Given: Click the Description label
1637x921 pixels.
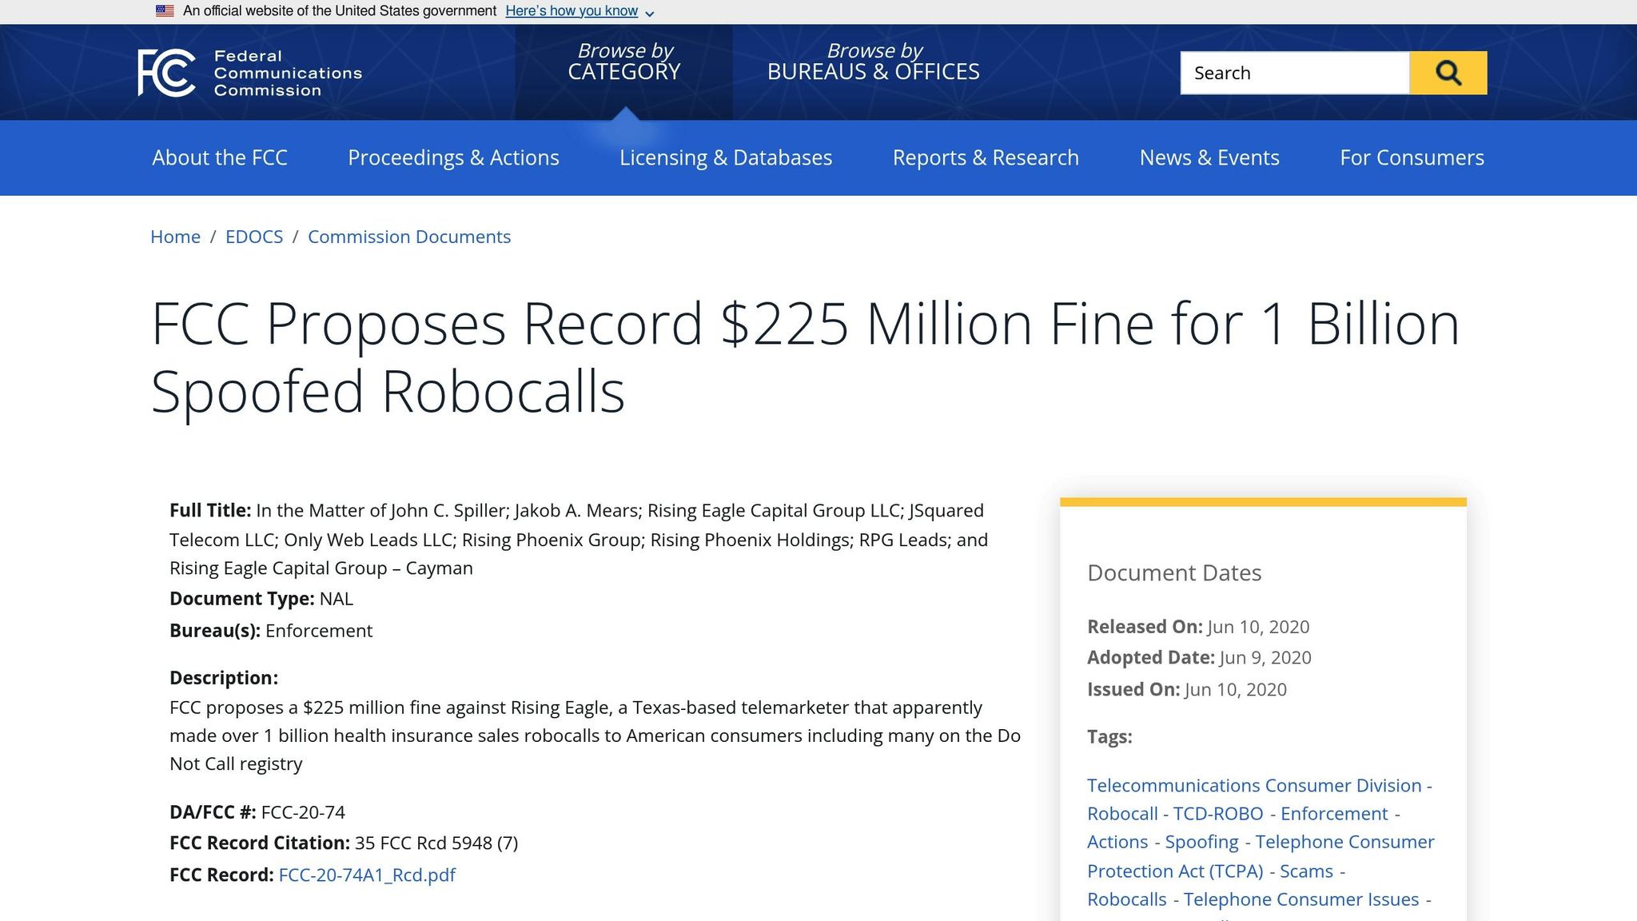Looking at the screenshot, I should (224, 678).
